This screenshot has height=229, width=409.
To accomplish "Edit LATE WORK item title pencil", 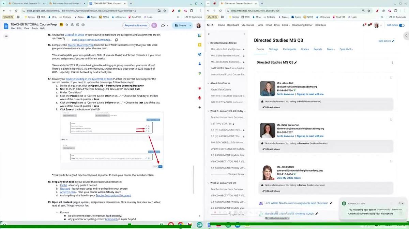I will [331, 203].
